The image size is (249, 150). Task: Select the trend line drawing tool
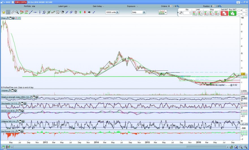(x=31, y=12)
